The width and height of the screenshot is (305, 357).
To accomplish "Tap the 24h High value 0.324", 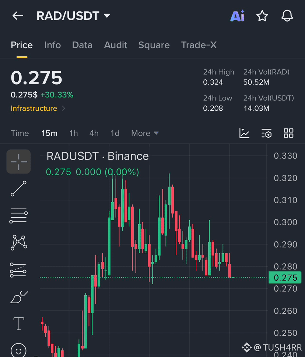I will click(213, 82).
